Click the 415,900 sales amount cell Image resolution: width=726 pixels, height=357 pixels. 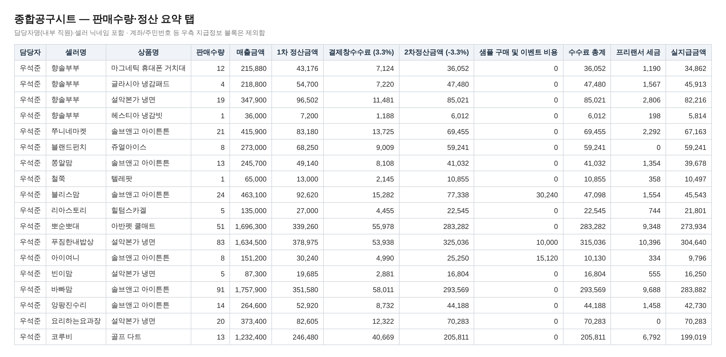[250, 132]
